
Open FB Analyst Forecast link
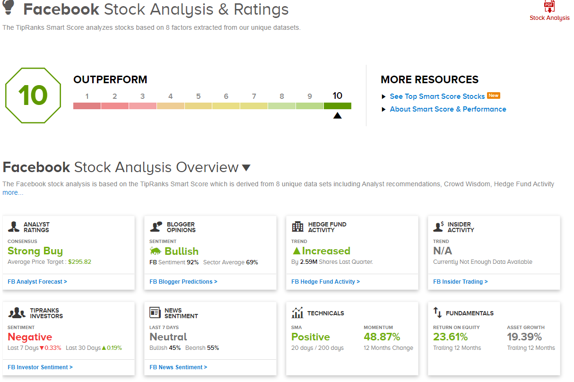(x=37, y=282)
